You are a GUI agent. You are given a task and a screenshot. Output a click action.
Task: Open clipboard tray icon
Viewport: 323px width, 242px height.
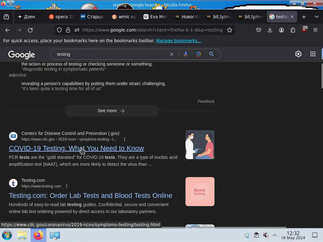tap(256, 235)
